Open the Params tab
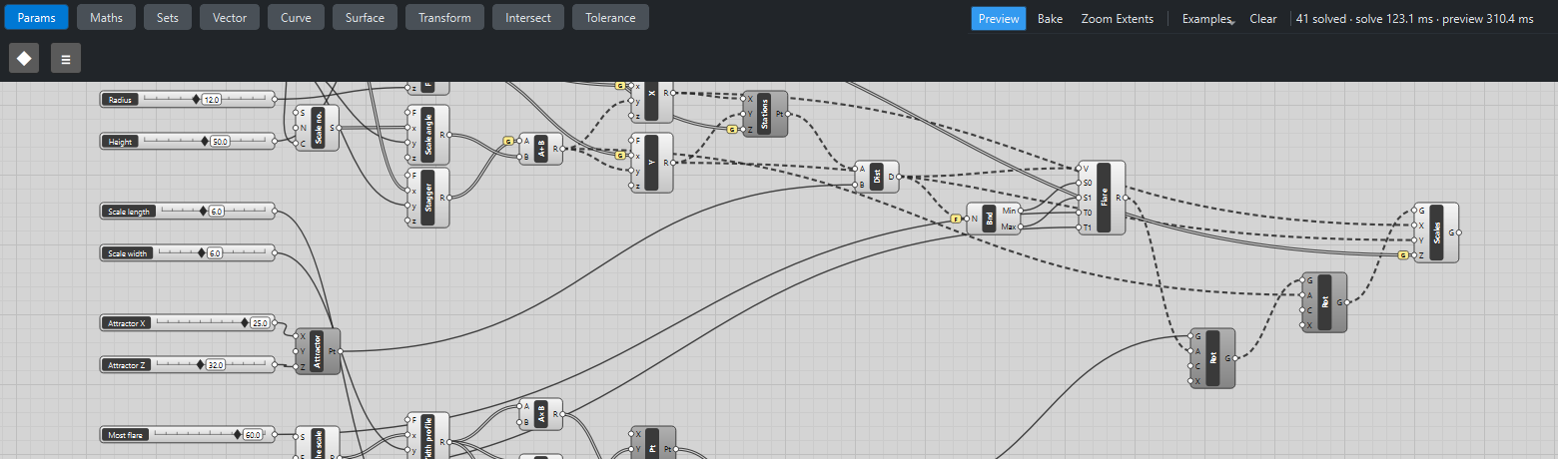The width and height of the screenshot is (1558, 459). [x=36, y=17]
